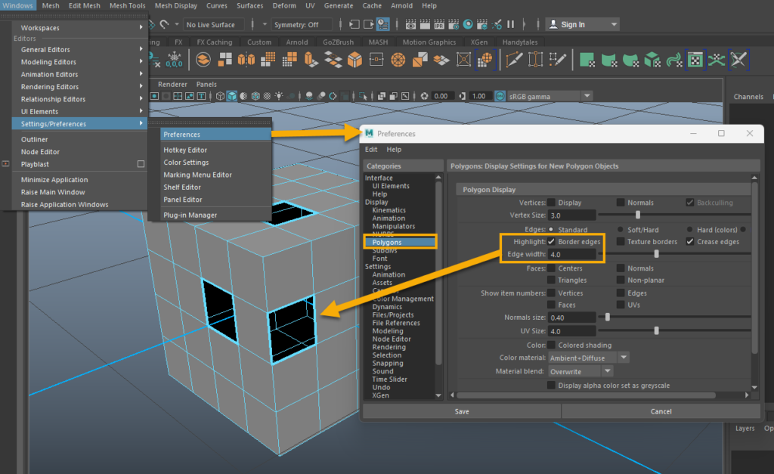Open the Render Settings clapperboard-with-gear icon
The width and height of the screenshot is (774, 474).
pyautogui.click(x=454, y=24)
